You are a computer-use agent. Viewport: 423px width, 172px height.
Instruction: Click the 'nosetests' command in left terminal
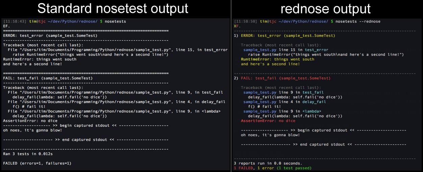(115, 21)
